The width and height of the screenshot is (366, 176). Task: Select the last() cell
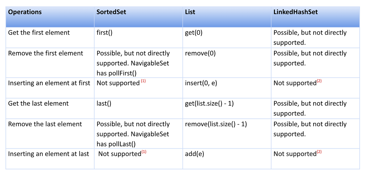tap(104, 104)
